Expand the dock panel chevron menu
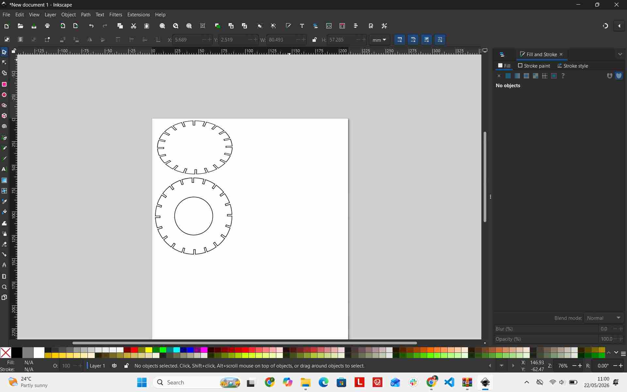The width and height of the screenshot is (627, 392). [x=620, y=54]
